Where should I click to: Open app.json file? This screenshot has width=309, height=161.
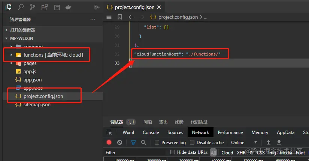pyautogui.click(x=33, y=80)
